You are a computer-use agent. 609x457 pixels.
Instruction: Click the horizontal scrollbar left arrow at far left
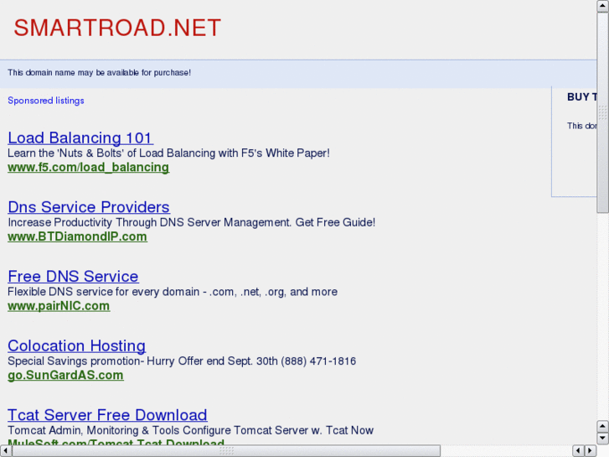click(x=6, y=451)
